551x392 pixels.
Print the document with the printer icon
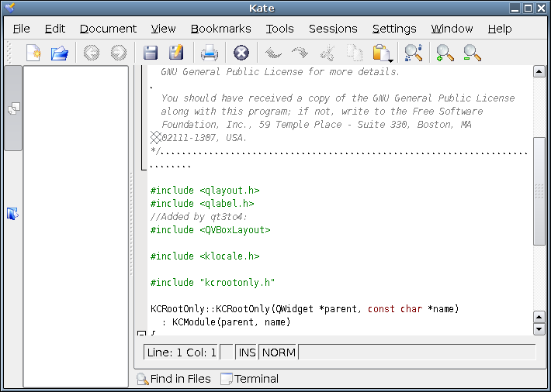click(210, 53)
